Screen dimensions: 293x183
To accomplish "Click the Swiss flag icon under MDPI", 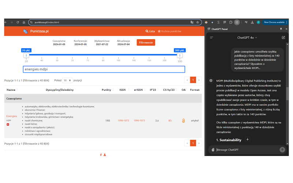I will [x=8, y=124].
